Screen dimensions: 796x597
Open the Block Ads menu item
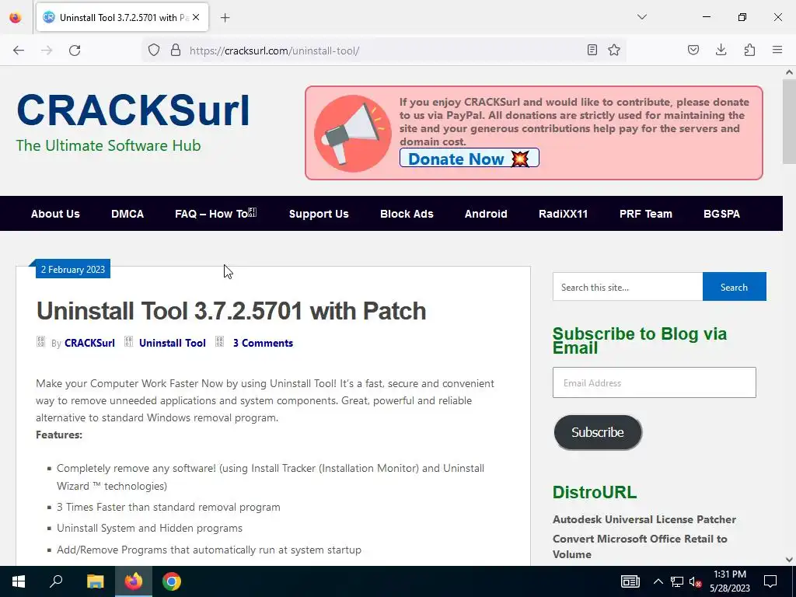407,214
